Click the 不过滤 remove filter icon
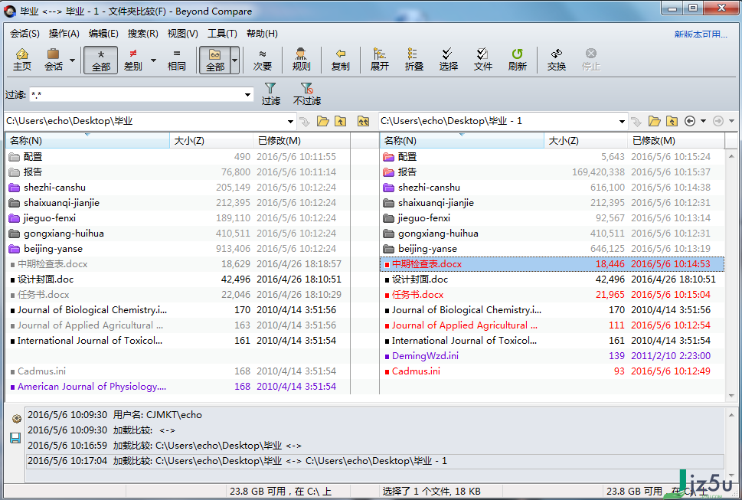The width and height of the screenshot is (742, 500). click(x=306, y=93)
